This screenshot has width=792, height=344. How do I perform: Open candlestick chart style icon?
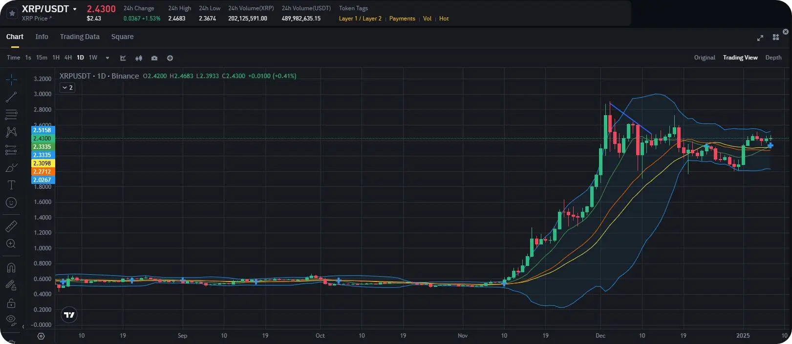[x=139, y=58]
